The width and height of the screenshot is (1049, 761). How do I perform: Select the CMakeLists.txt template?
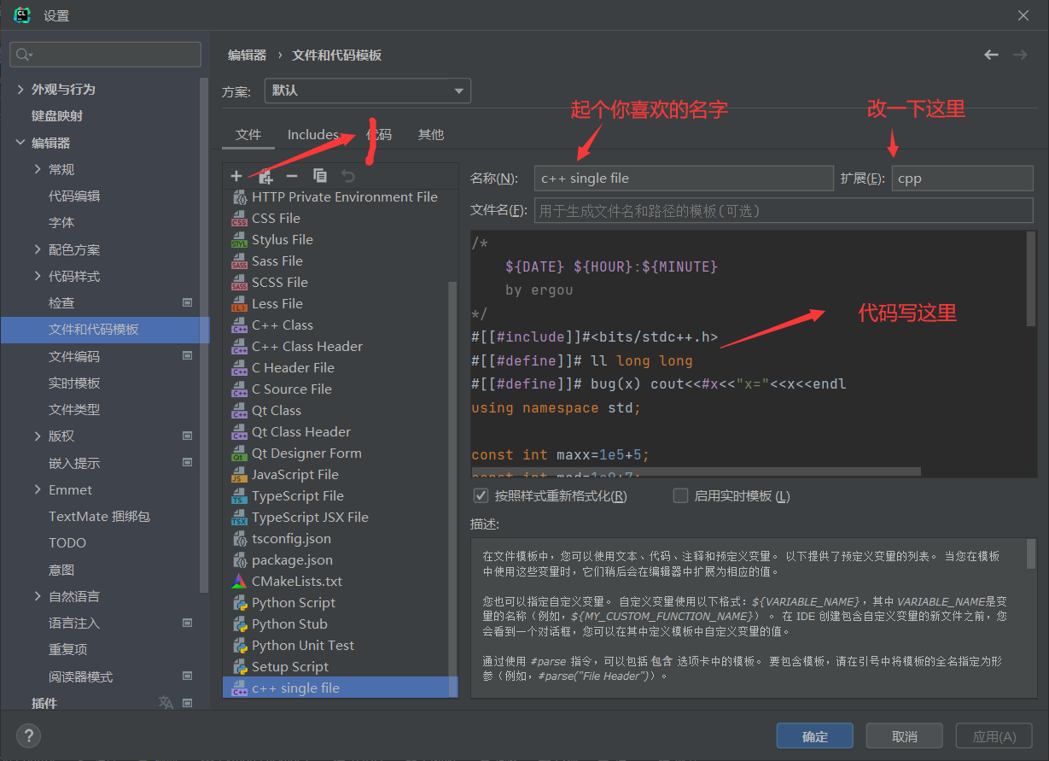[296, 581]
